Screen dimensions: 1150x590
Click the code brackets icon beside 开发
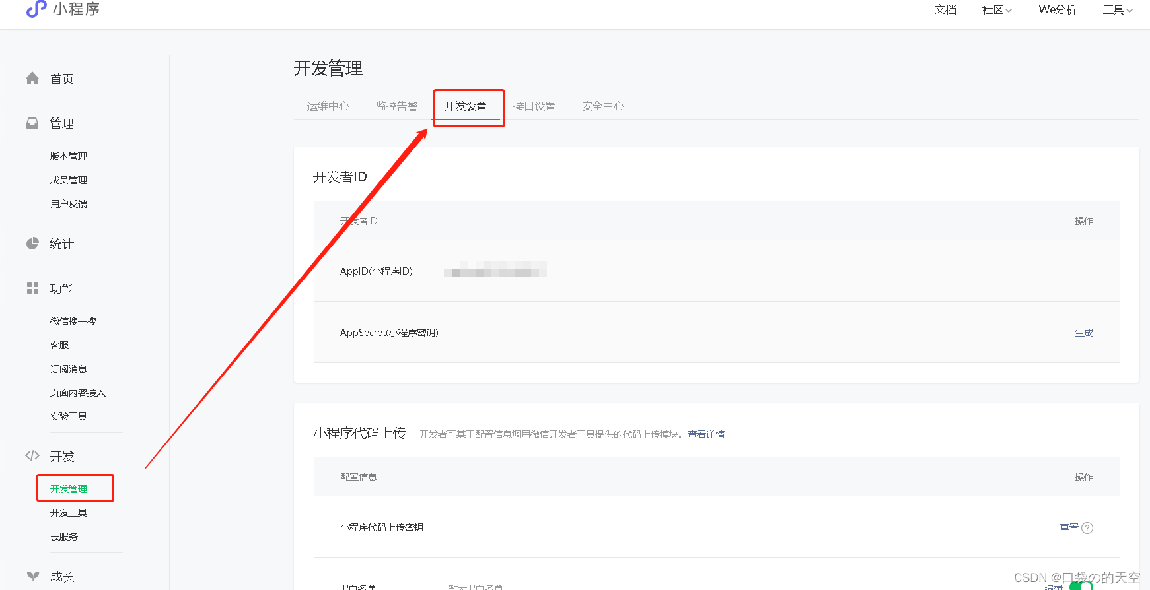click(x=32, y=455)
